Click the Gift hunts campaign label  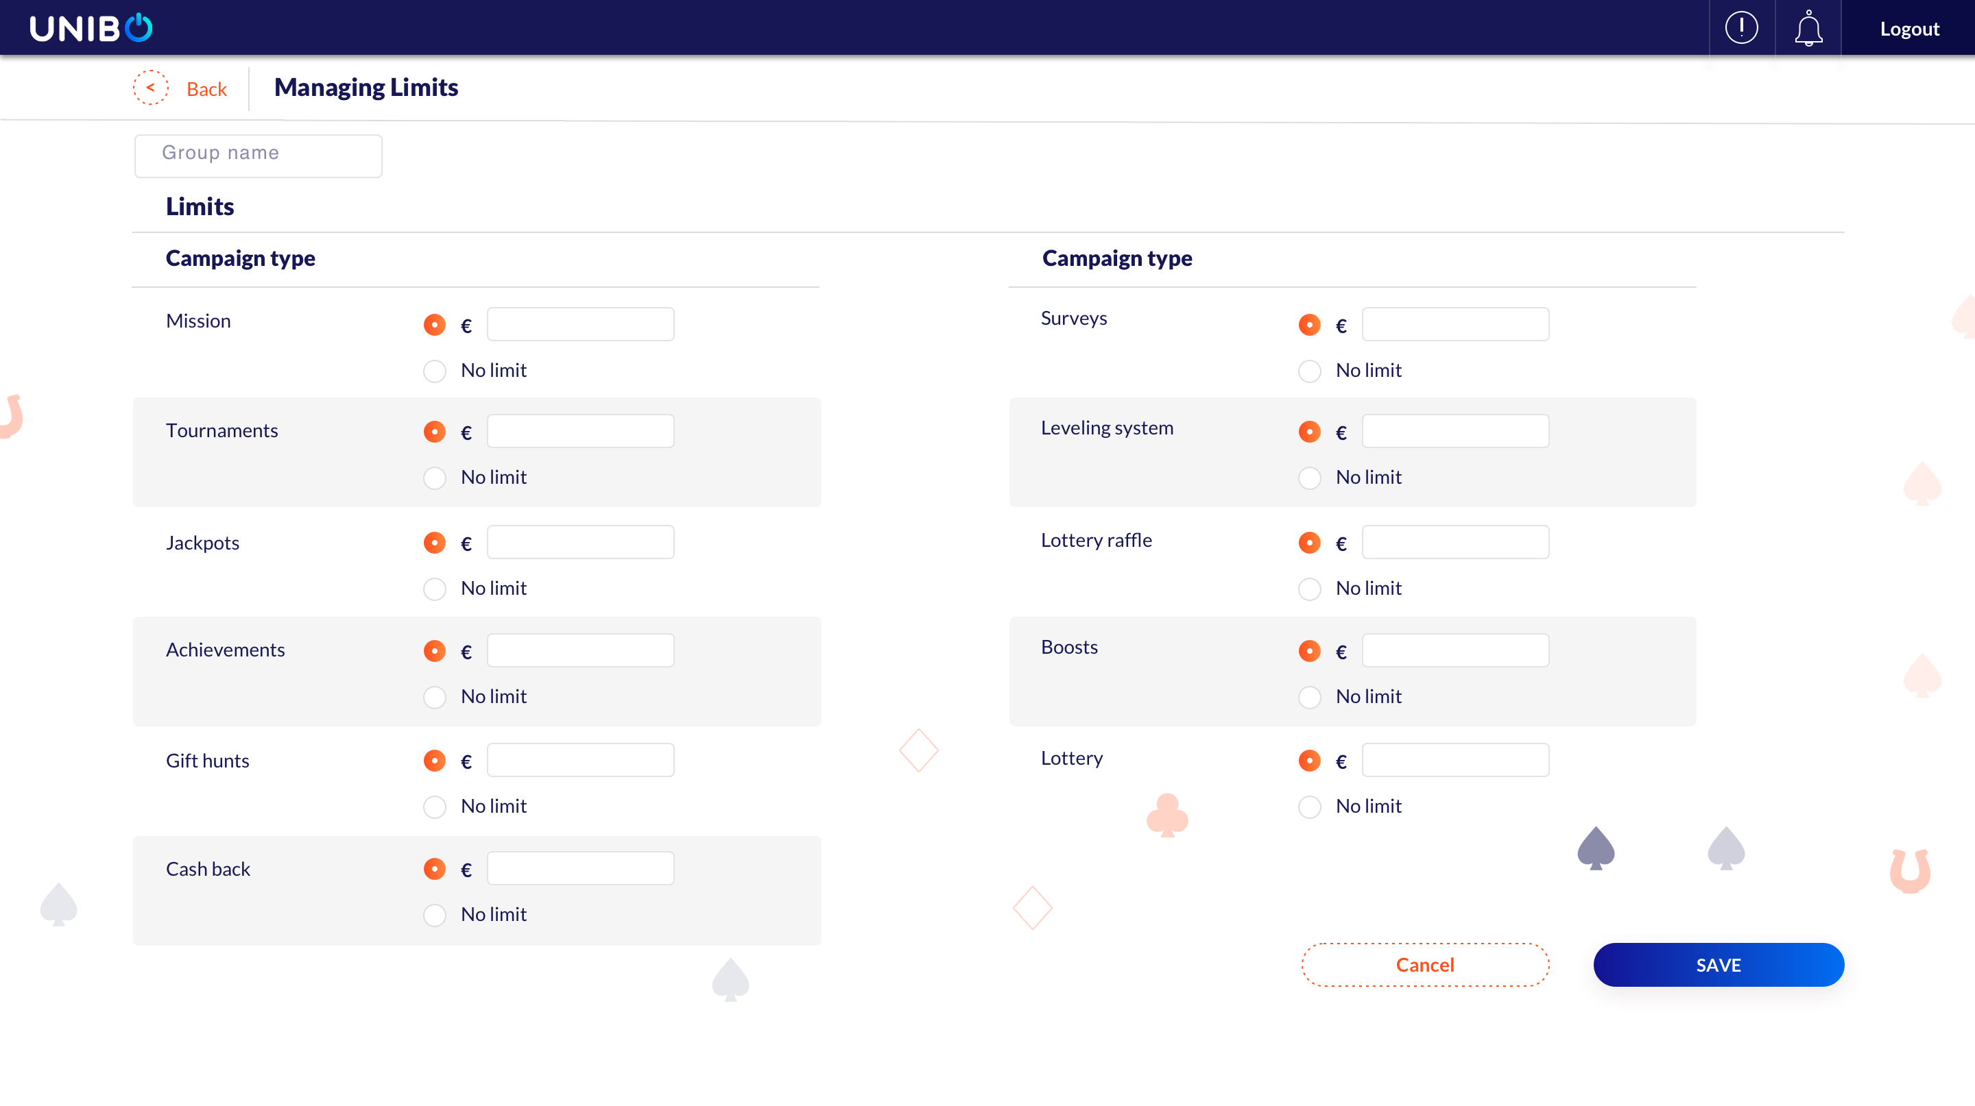click(207, 761)
